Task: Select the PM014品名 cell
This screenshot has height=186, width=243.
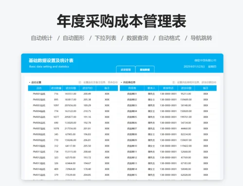Action: pyautogui.click(x=39, y=169)
